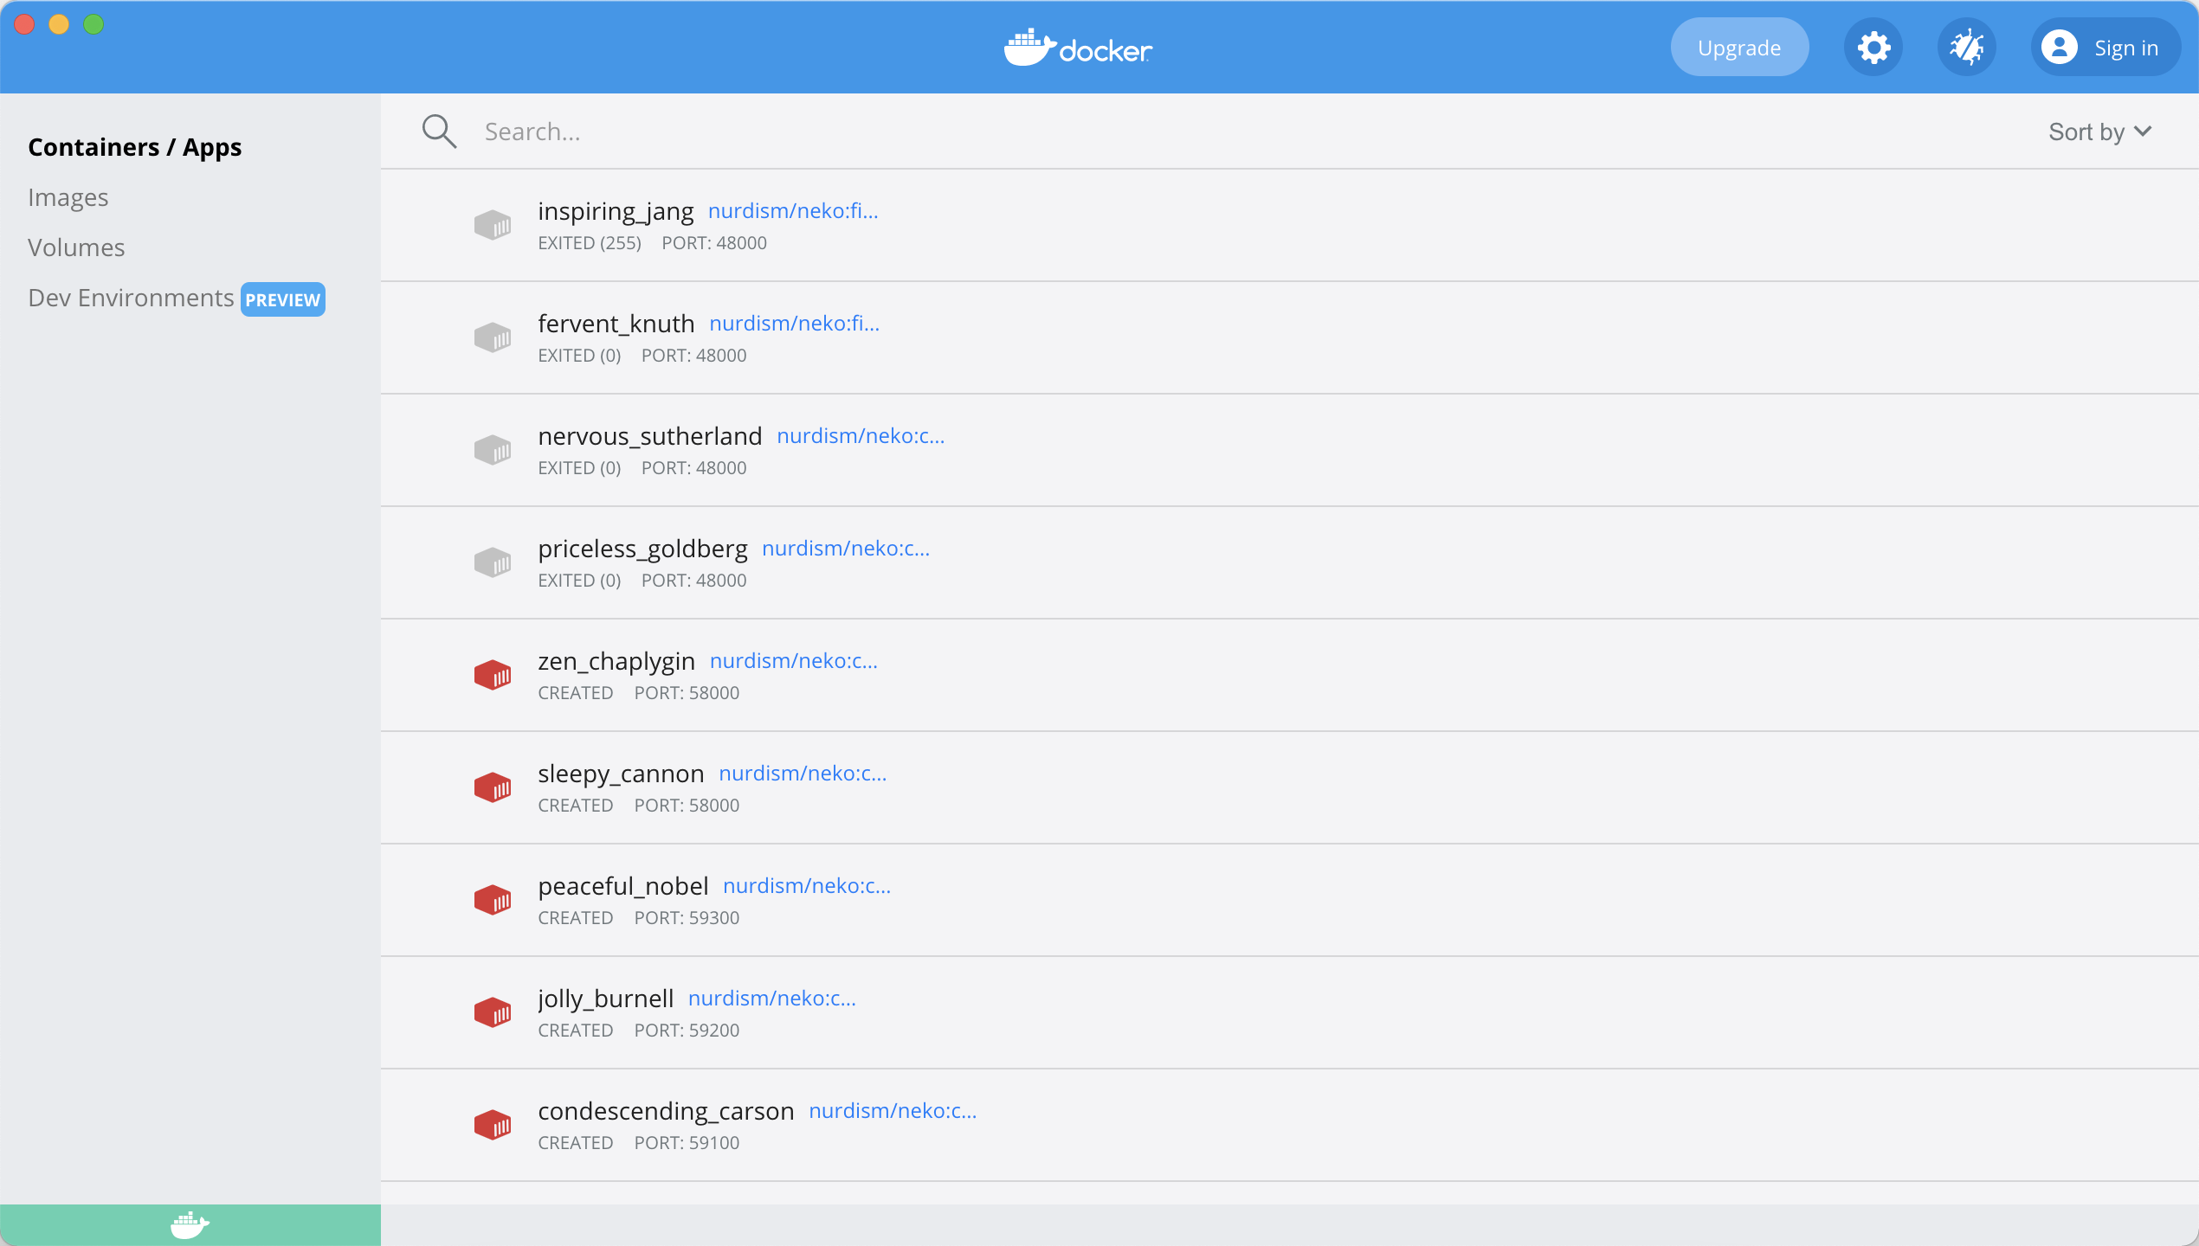
Task: Click the inspiring_jang container icon
Action: tap(493, 226)
